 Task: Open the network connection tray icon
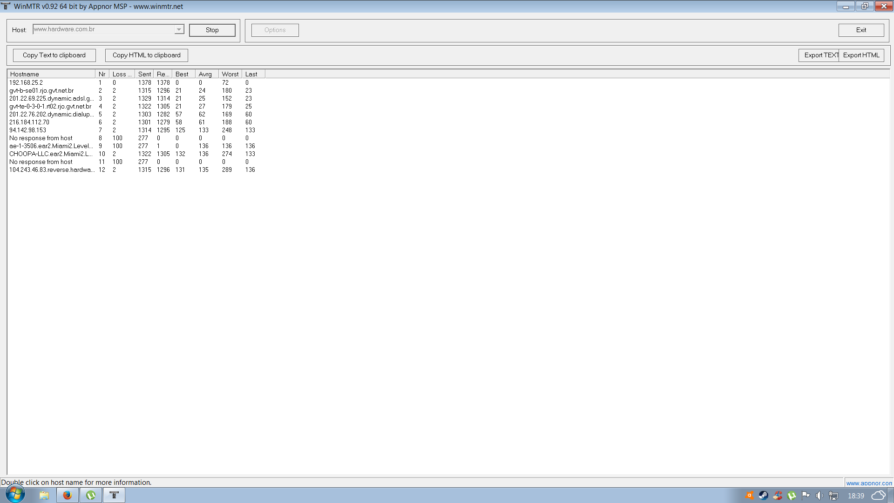833,496
